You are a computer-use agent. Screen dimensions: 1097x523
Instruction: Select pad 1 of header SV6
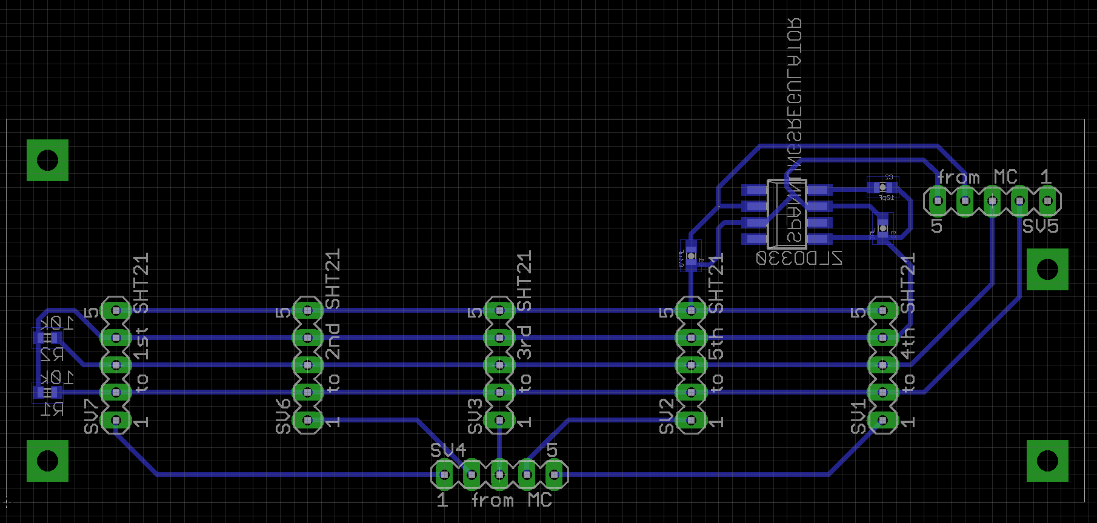click(307, 419)
